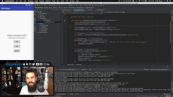This screenshot has width=173, height=97.
Task: Click the Wi-Fi icon in the macOS menu bar
Action: pyautogui.click(x=139, y=1)
